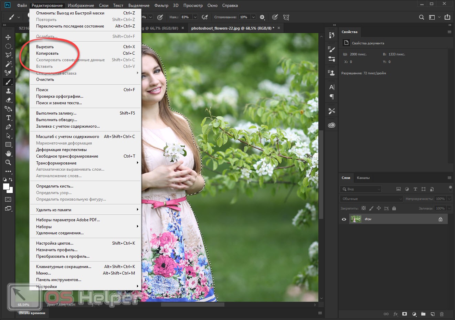
Task: Select the Eraser tool
Action: point(8,100)
